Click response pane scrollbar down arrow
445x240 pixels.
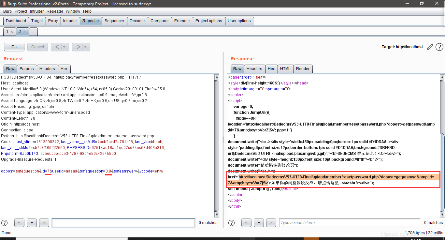442,215
